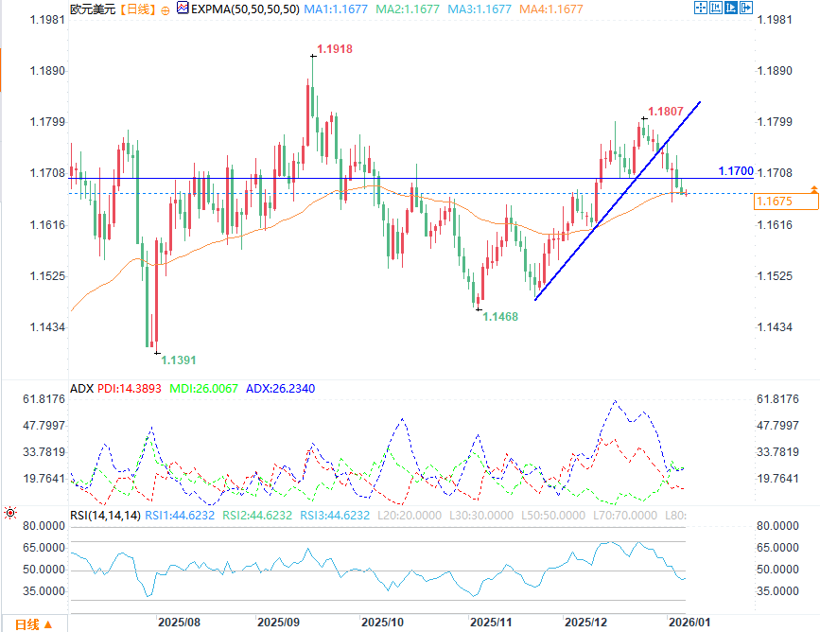
Task: Open the EXPMA(50,50,50,50) indicator settings
Action: [245, 9]
